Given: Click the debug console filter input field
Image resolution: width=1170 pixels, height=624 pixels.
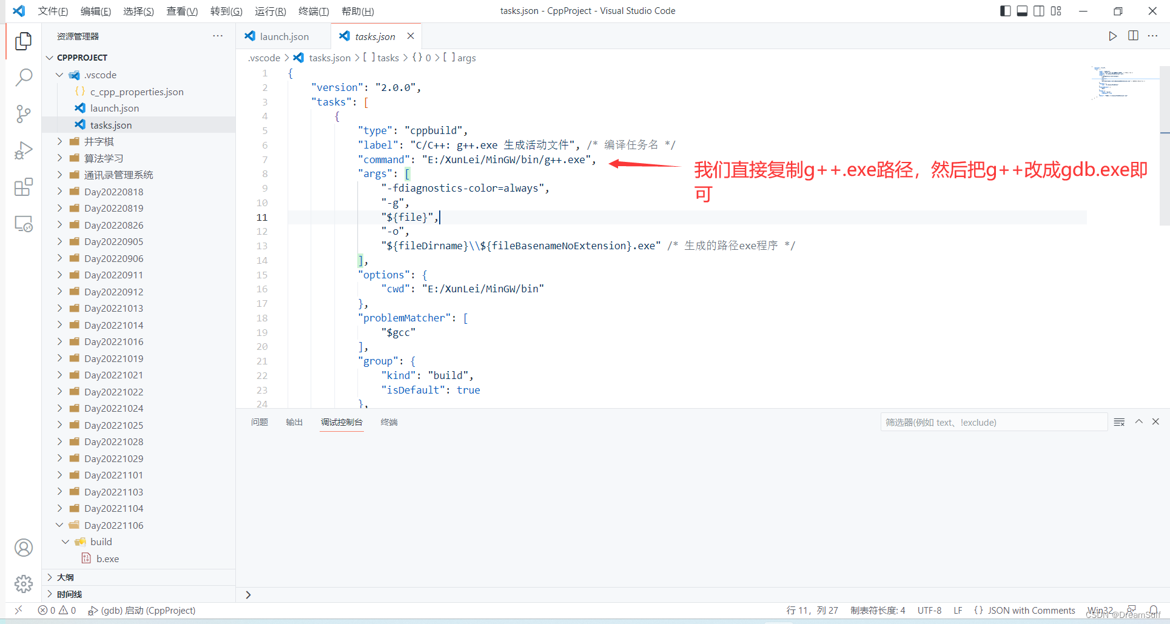Looking at the screenshot, I should click(993, 422).
